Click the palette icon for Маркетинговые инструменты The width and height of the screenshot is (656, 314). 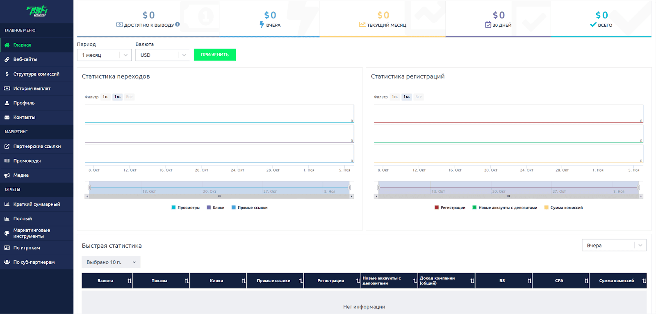click(7, 233)
